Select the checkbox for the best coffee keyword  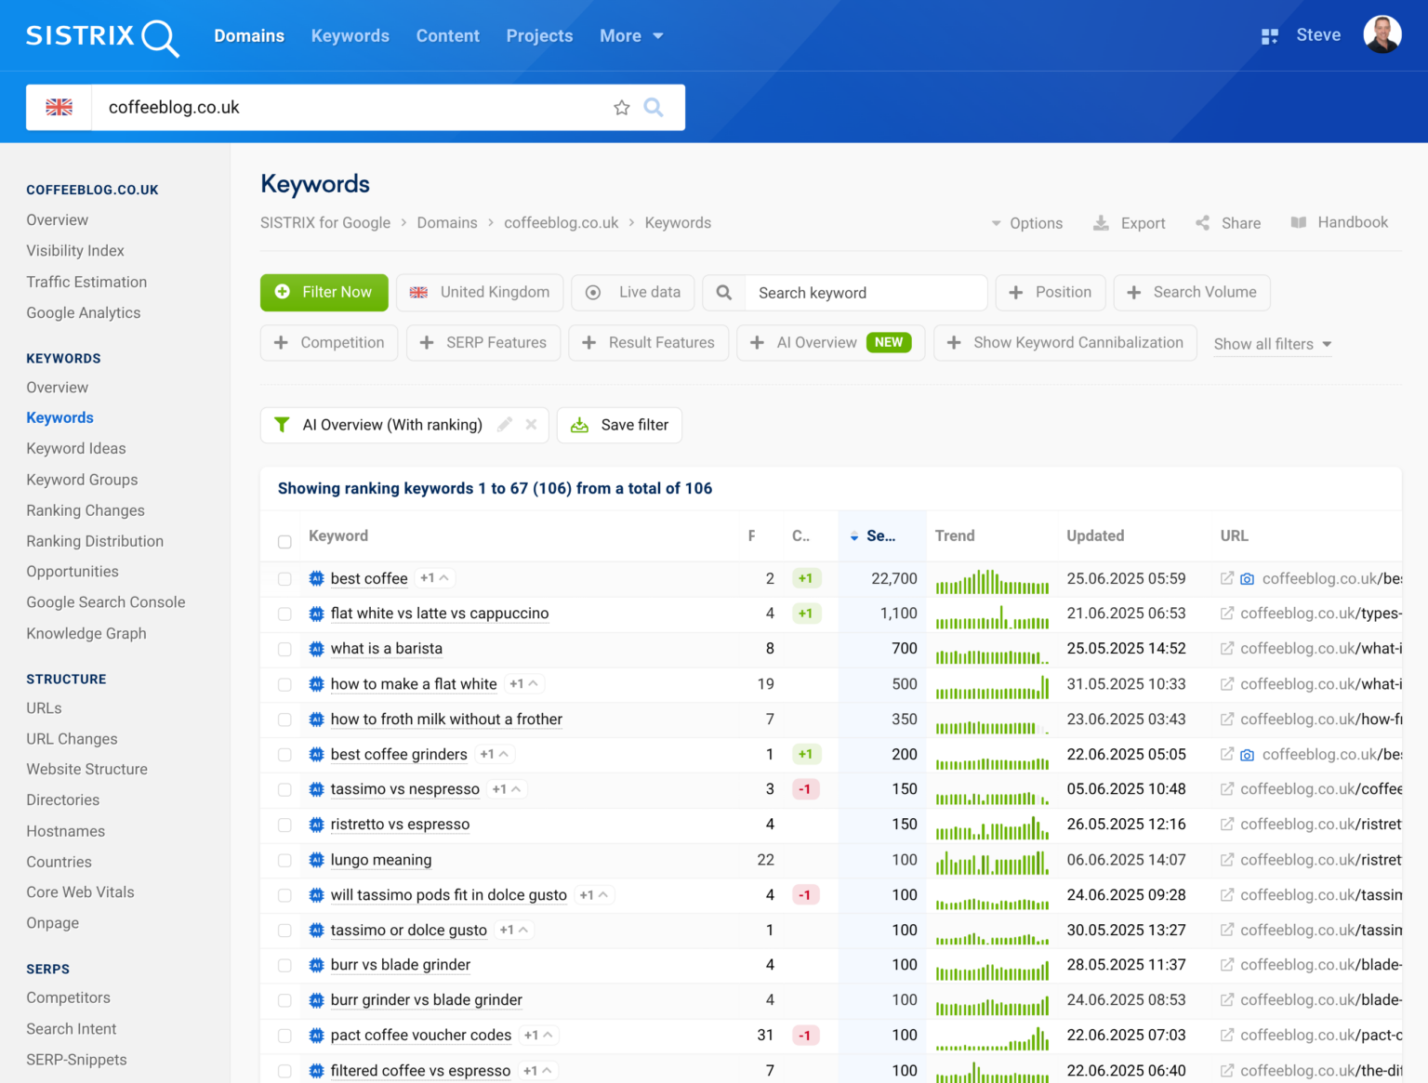pyautogui.click(x=284, y=578)
